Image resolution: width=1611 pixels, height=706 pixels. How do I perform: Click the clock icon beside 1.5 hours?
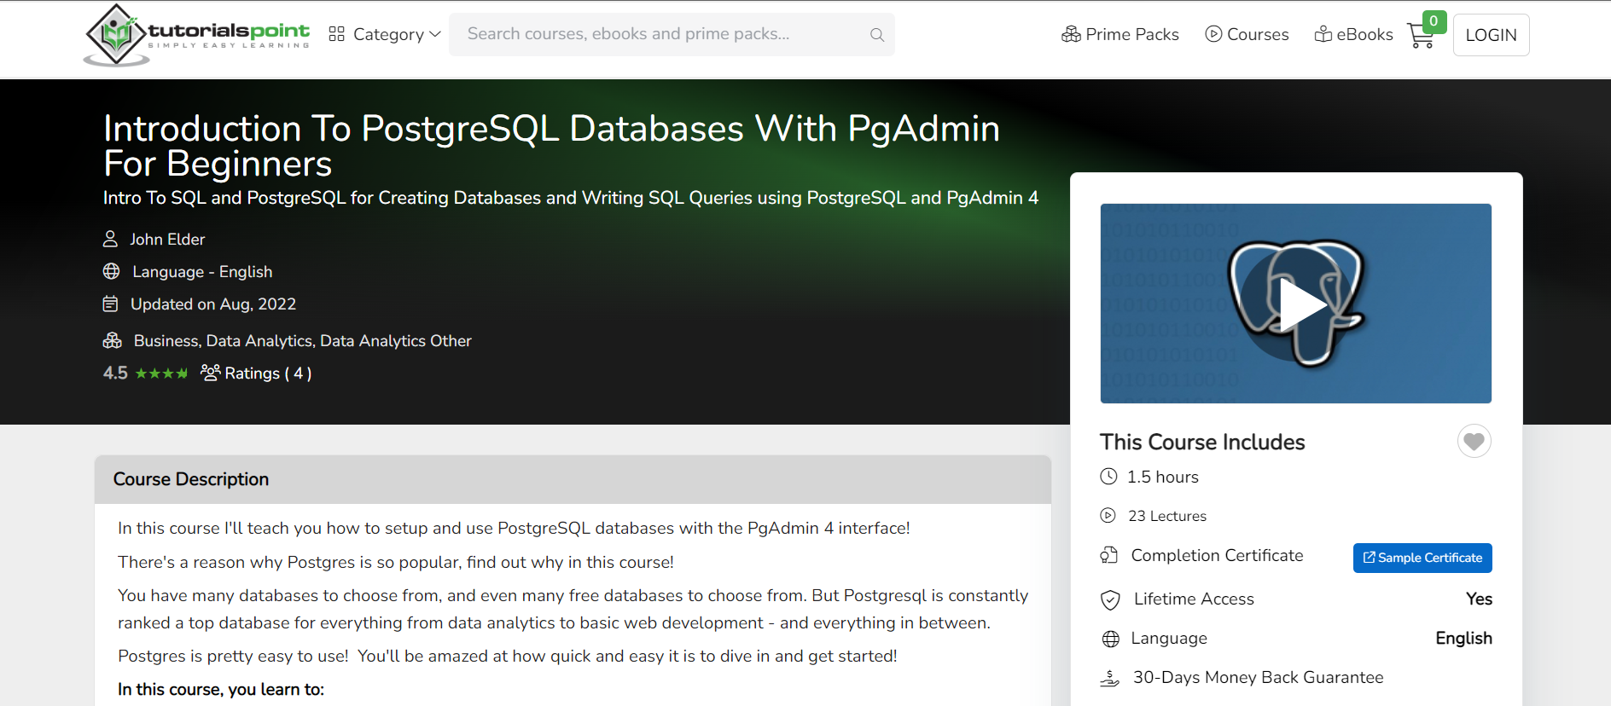coord(1108,477)
